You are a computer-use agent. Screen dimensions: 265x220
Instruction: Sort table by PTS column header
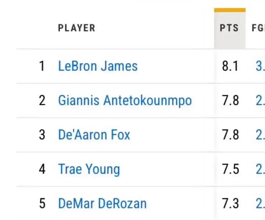[x=229, y=28]
